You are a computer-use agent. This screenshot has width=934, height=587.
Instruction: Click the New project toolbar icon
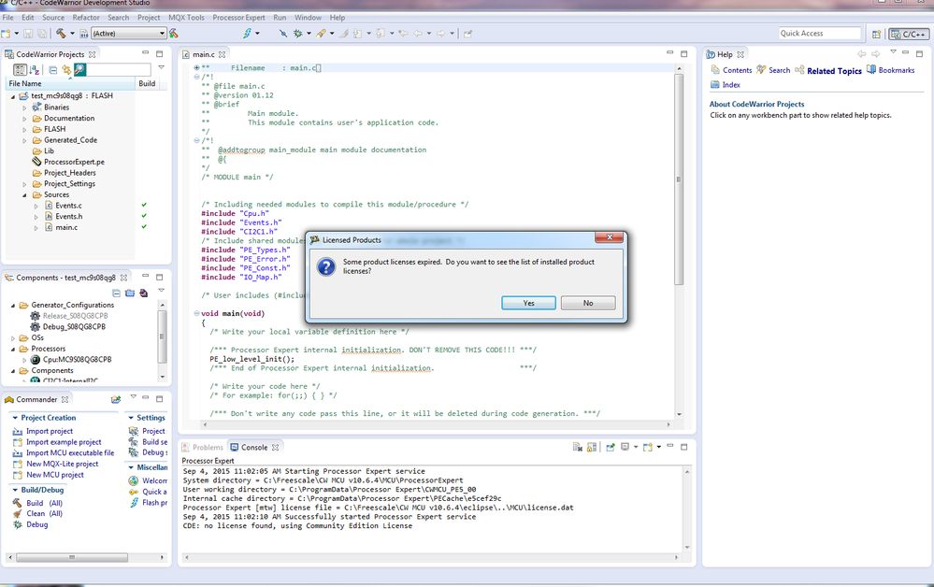[x=6, y=34]
